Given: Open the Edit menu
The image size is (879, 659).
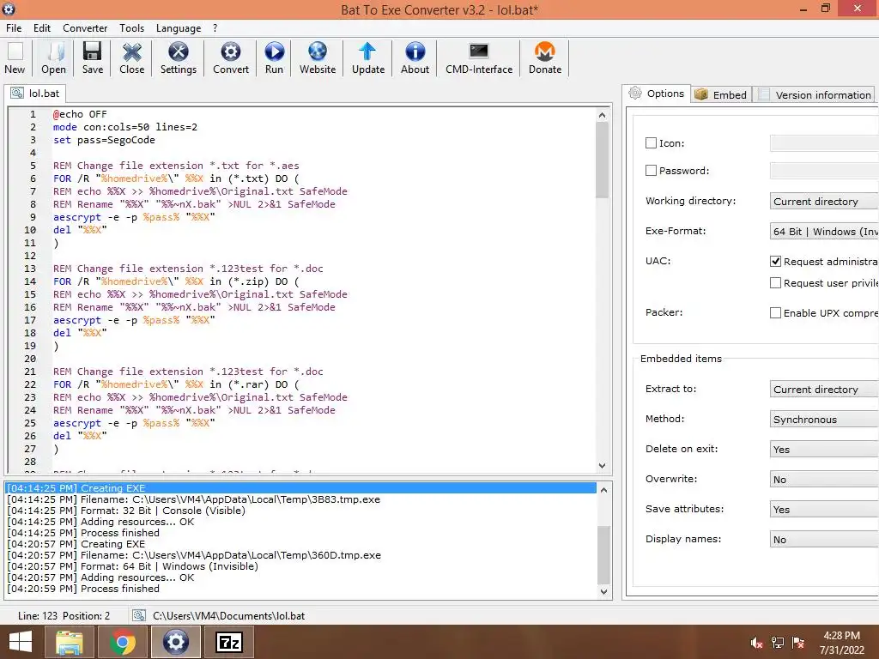Looking at the screenshot, I should coord(41,28).
